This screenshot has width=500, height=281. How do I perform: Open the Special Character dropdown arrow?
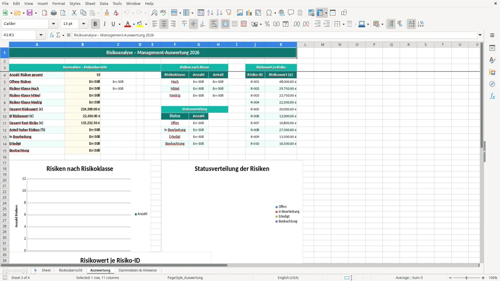click(x=275, y=13)
